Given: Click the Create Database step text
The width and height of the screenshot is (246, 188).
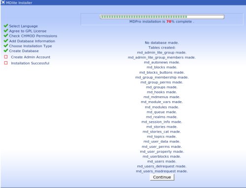Looking at the screenshot, I should 24,51.
